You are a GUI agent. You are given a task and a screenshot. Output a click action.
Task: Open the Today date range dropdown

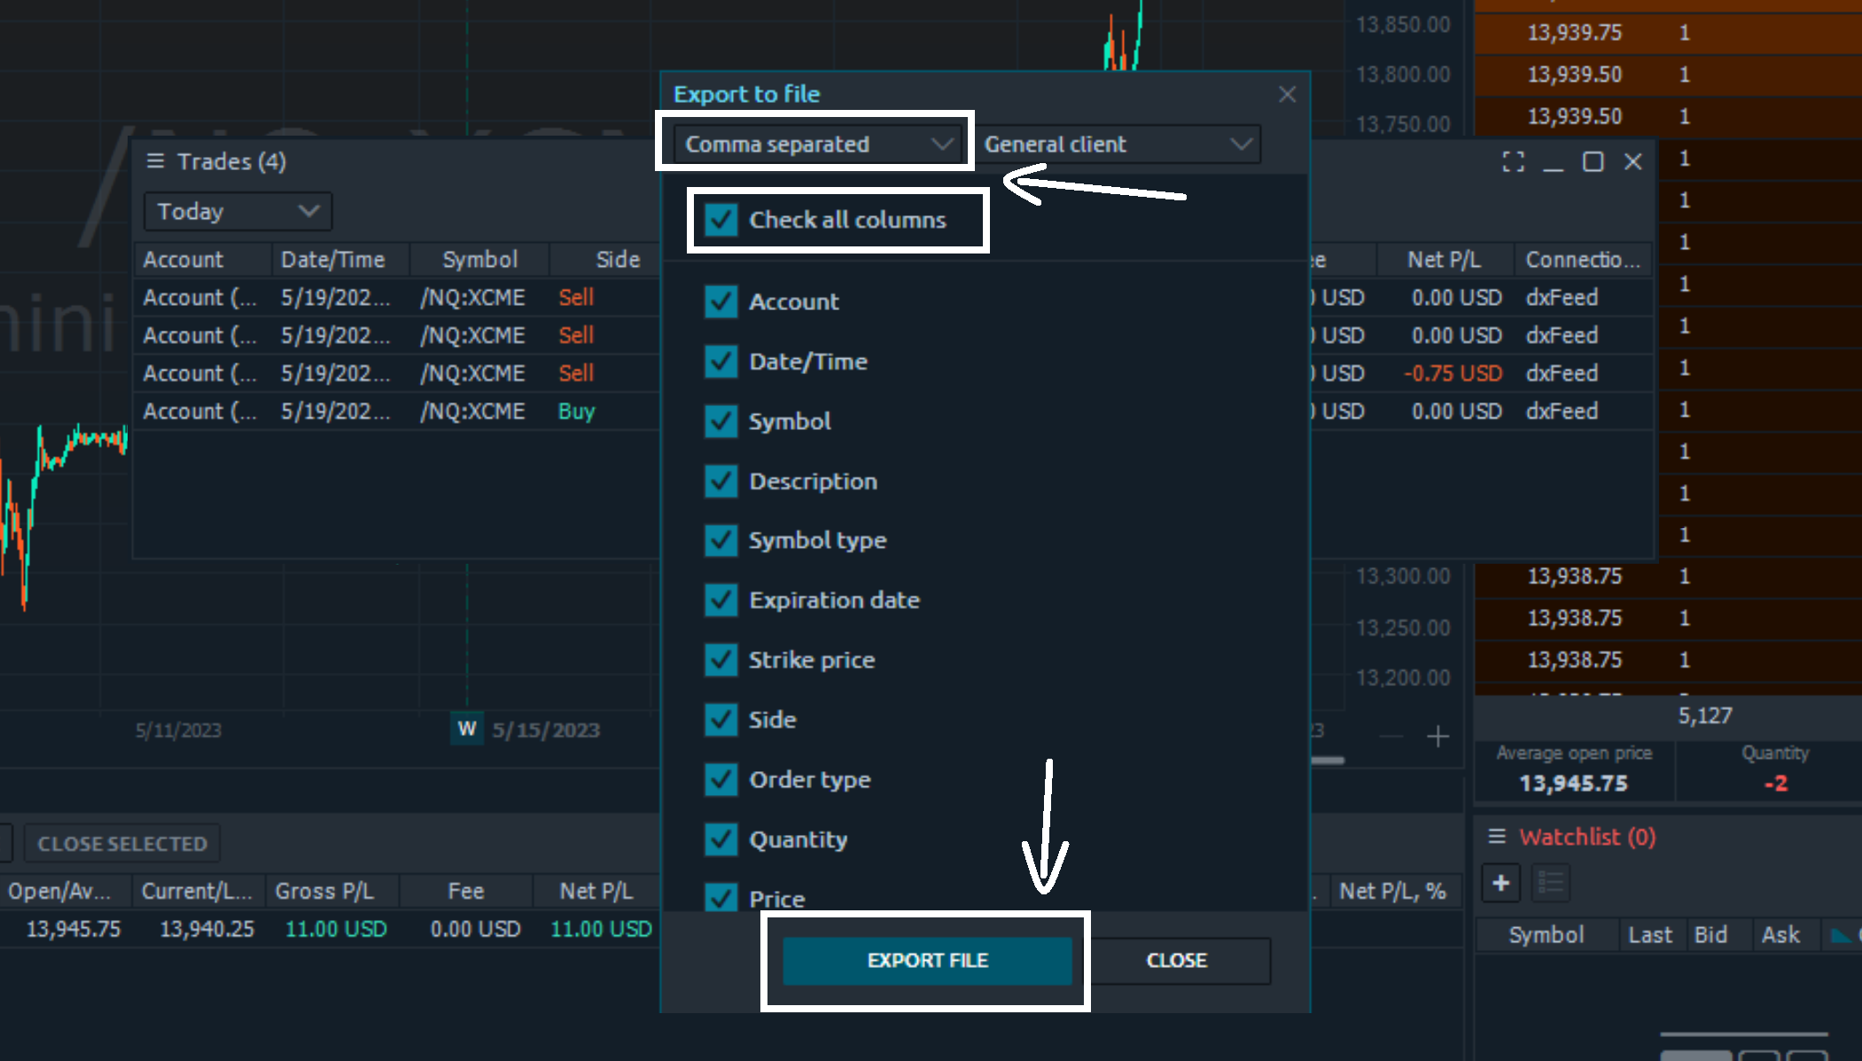(x=238, y=211)
